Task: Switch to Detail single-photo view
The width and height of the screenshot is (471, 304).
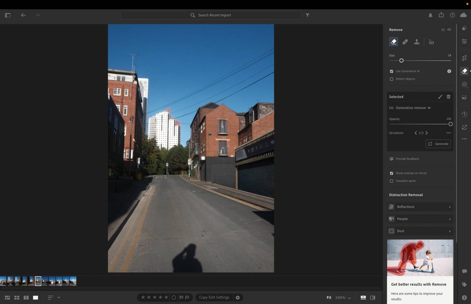Action: click(35, 298)
